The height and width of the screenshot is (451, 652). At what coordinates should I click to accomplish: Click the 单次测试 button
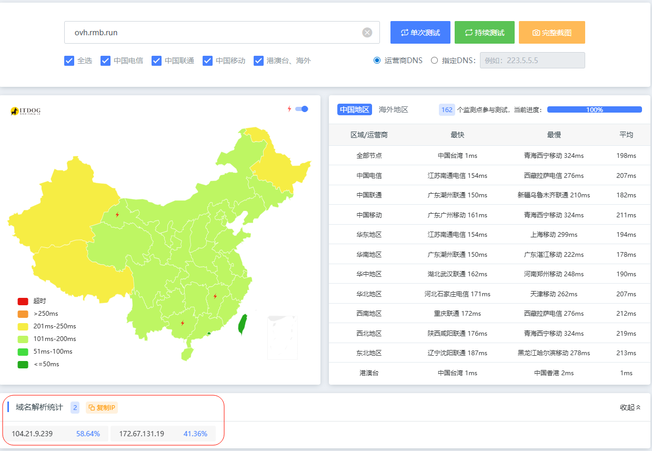pos(420,33)
